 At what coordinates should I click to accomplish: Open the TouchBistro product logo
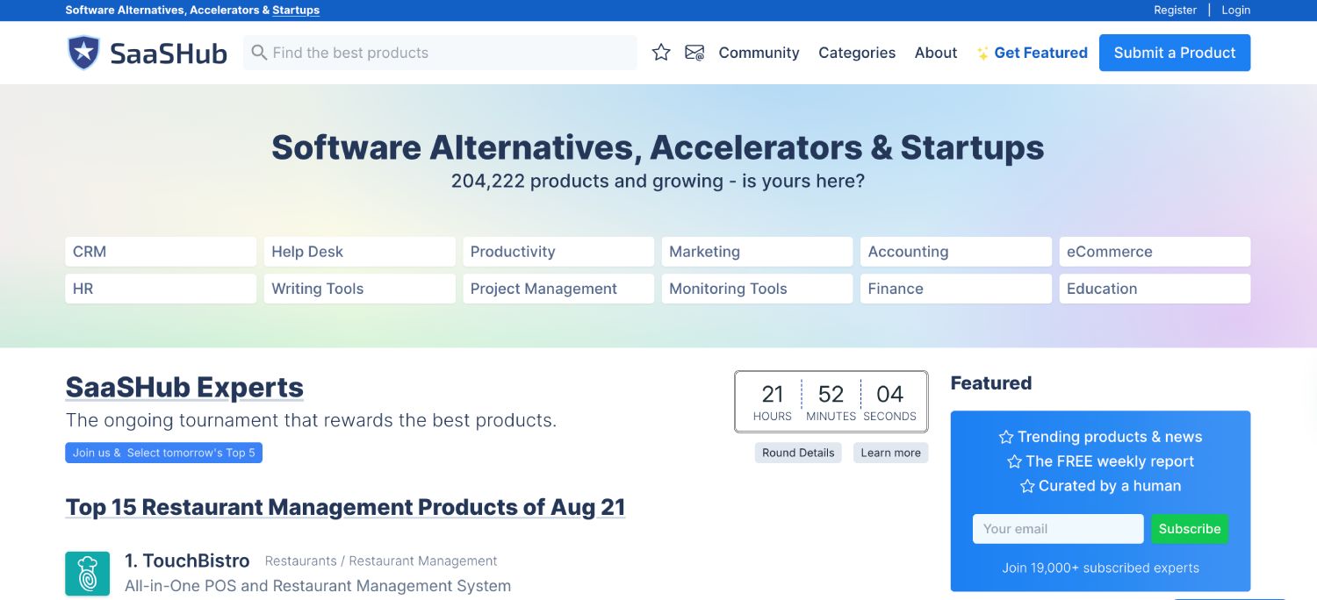tap(88, 574)
